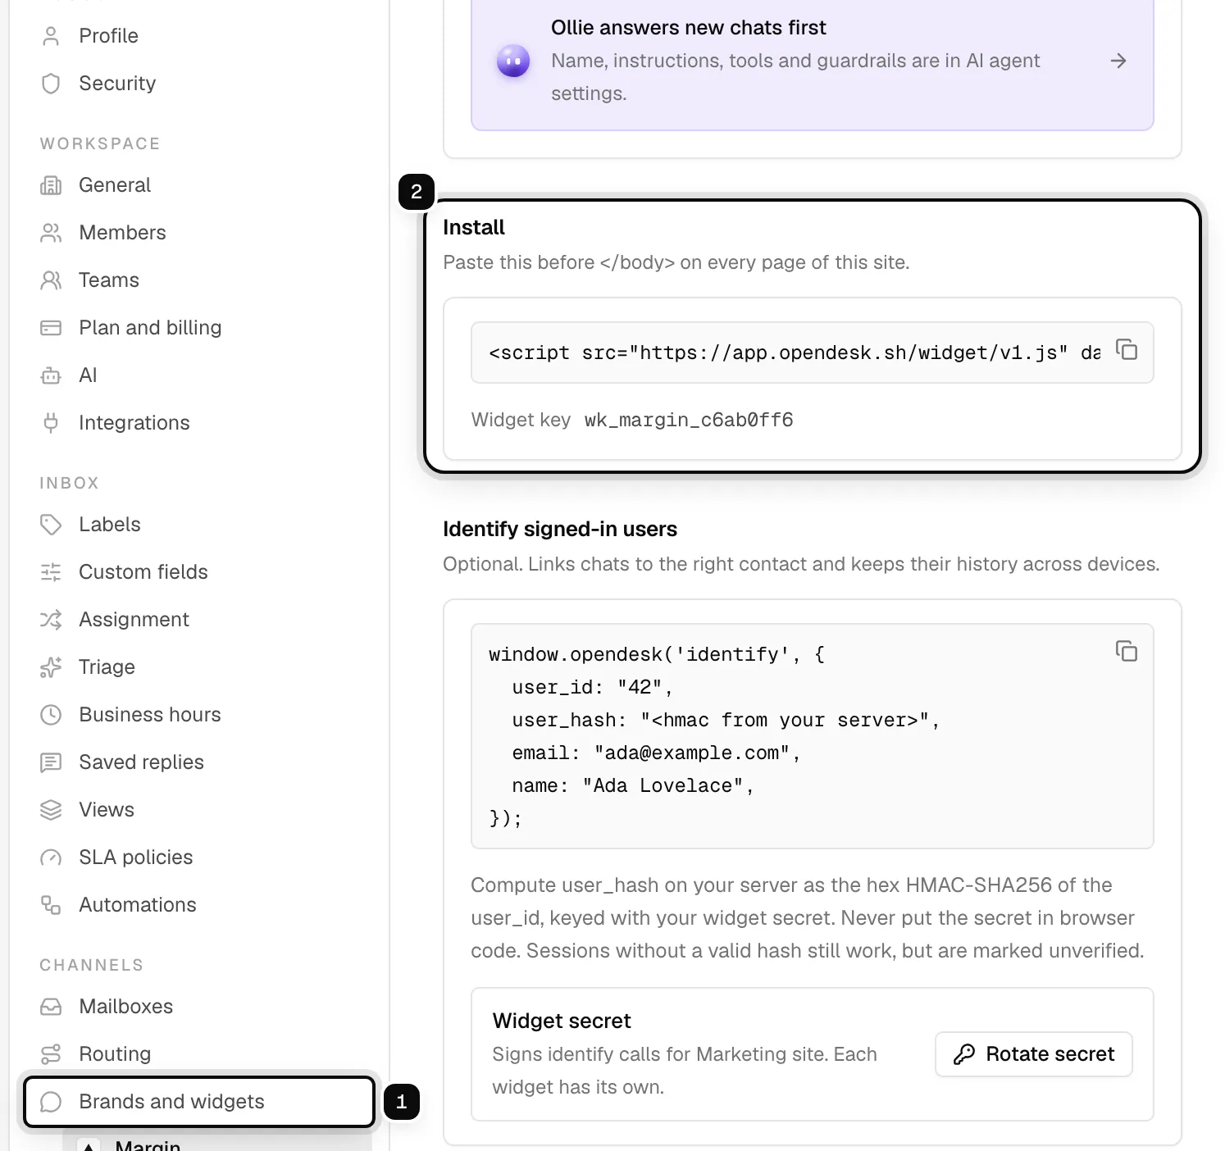This screenshot has height=1151, width=1225.
Task: Open the Labels settings
Action: [198, 525]
